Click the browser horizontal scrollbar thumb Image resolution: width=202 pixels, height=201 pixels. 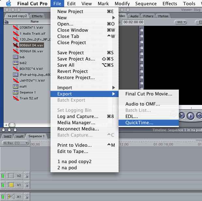[x=12, y=125]
